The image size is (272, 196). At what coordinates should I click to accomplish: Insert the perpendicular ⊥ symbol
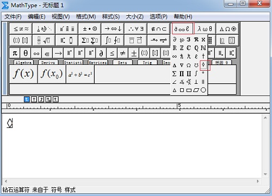click(x=196, y=82)
